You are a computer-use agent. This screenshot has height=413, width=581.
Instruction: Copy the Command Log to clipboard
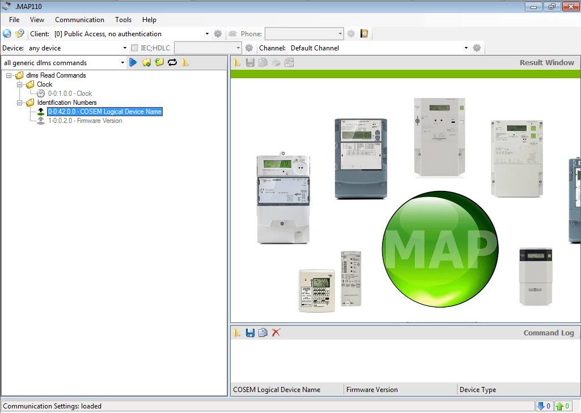pos(262,333)
